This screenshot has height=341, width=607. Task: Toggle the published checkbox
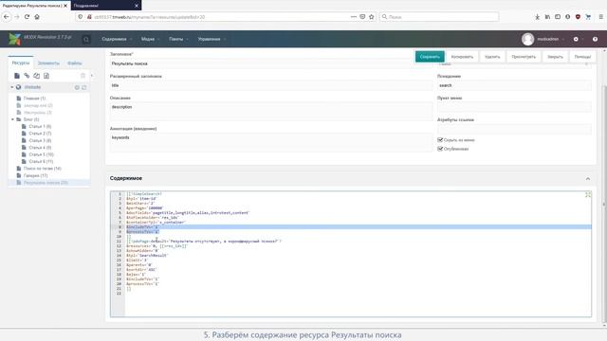[x=440, y=149]
